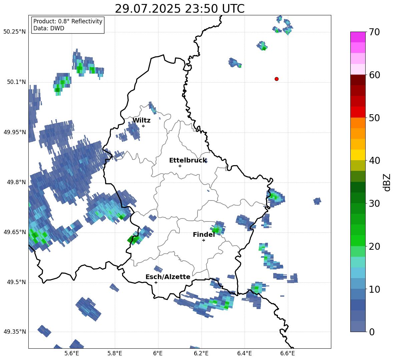Click the Product: 0.8° Reflectivity text
Viewport: 395px width, 360px height.
[68, 21]
